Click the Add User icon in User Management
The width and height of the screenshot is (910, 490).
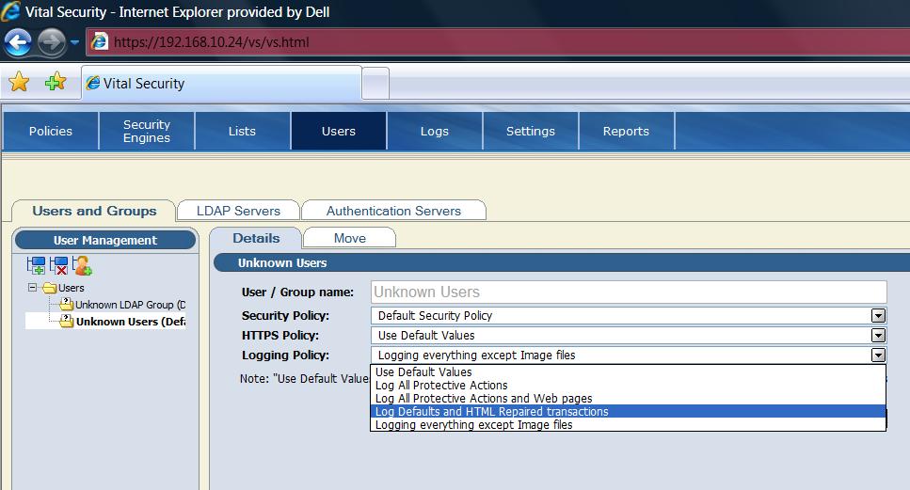(83, 265)
